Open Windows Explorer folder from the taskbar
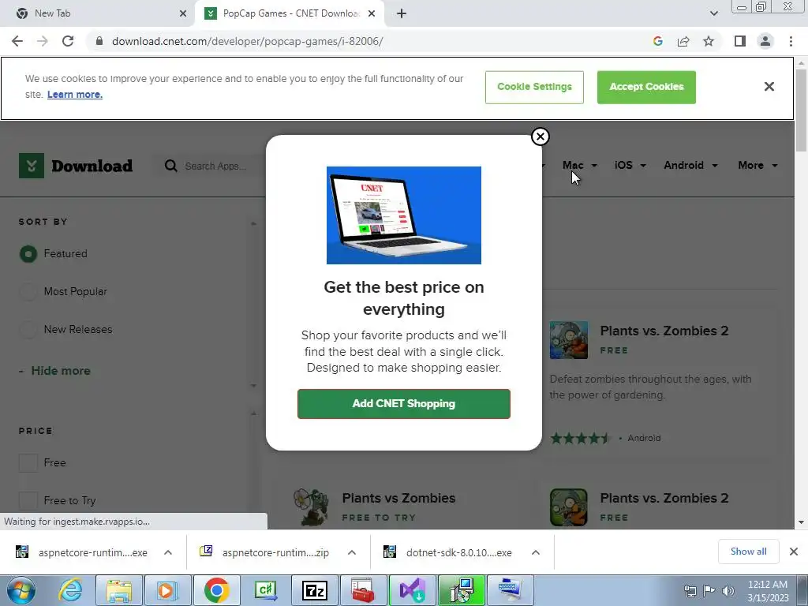Screen dimensions: 808x606 pyautogui.click(x=119, y=590)
